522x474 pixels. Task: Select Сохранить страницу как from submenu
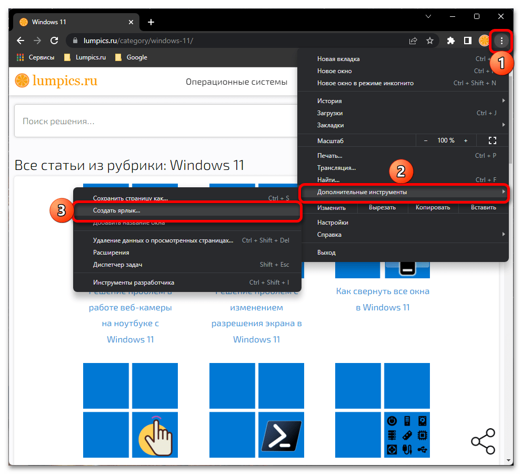coord(187,198)
